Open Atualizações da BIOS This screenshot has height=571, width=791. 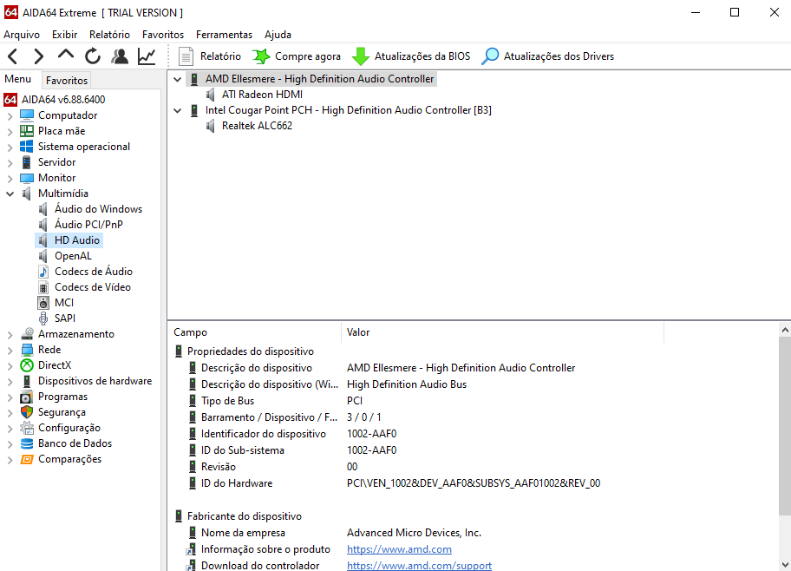410,56
